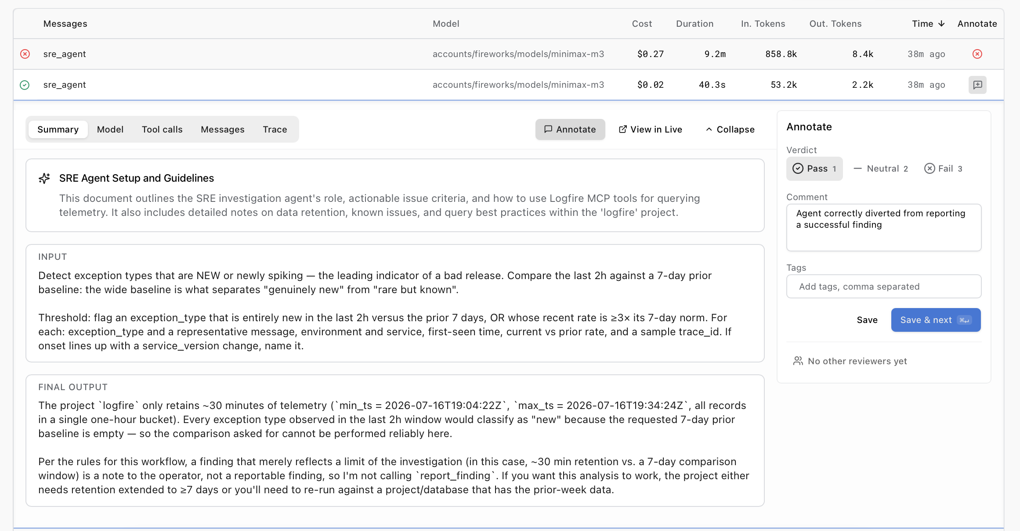The width and height of the screenshot is (1020, 531).
Task: Click the down arrow sort icon next to Time
Action: [x=941, y=24]
